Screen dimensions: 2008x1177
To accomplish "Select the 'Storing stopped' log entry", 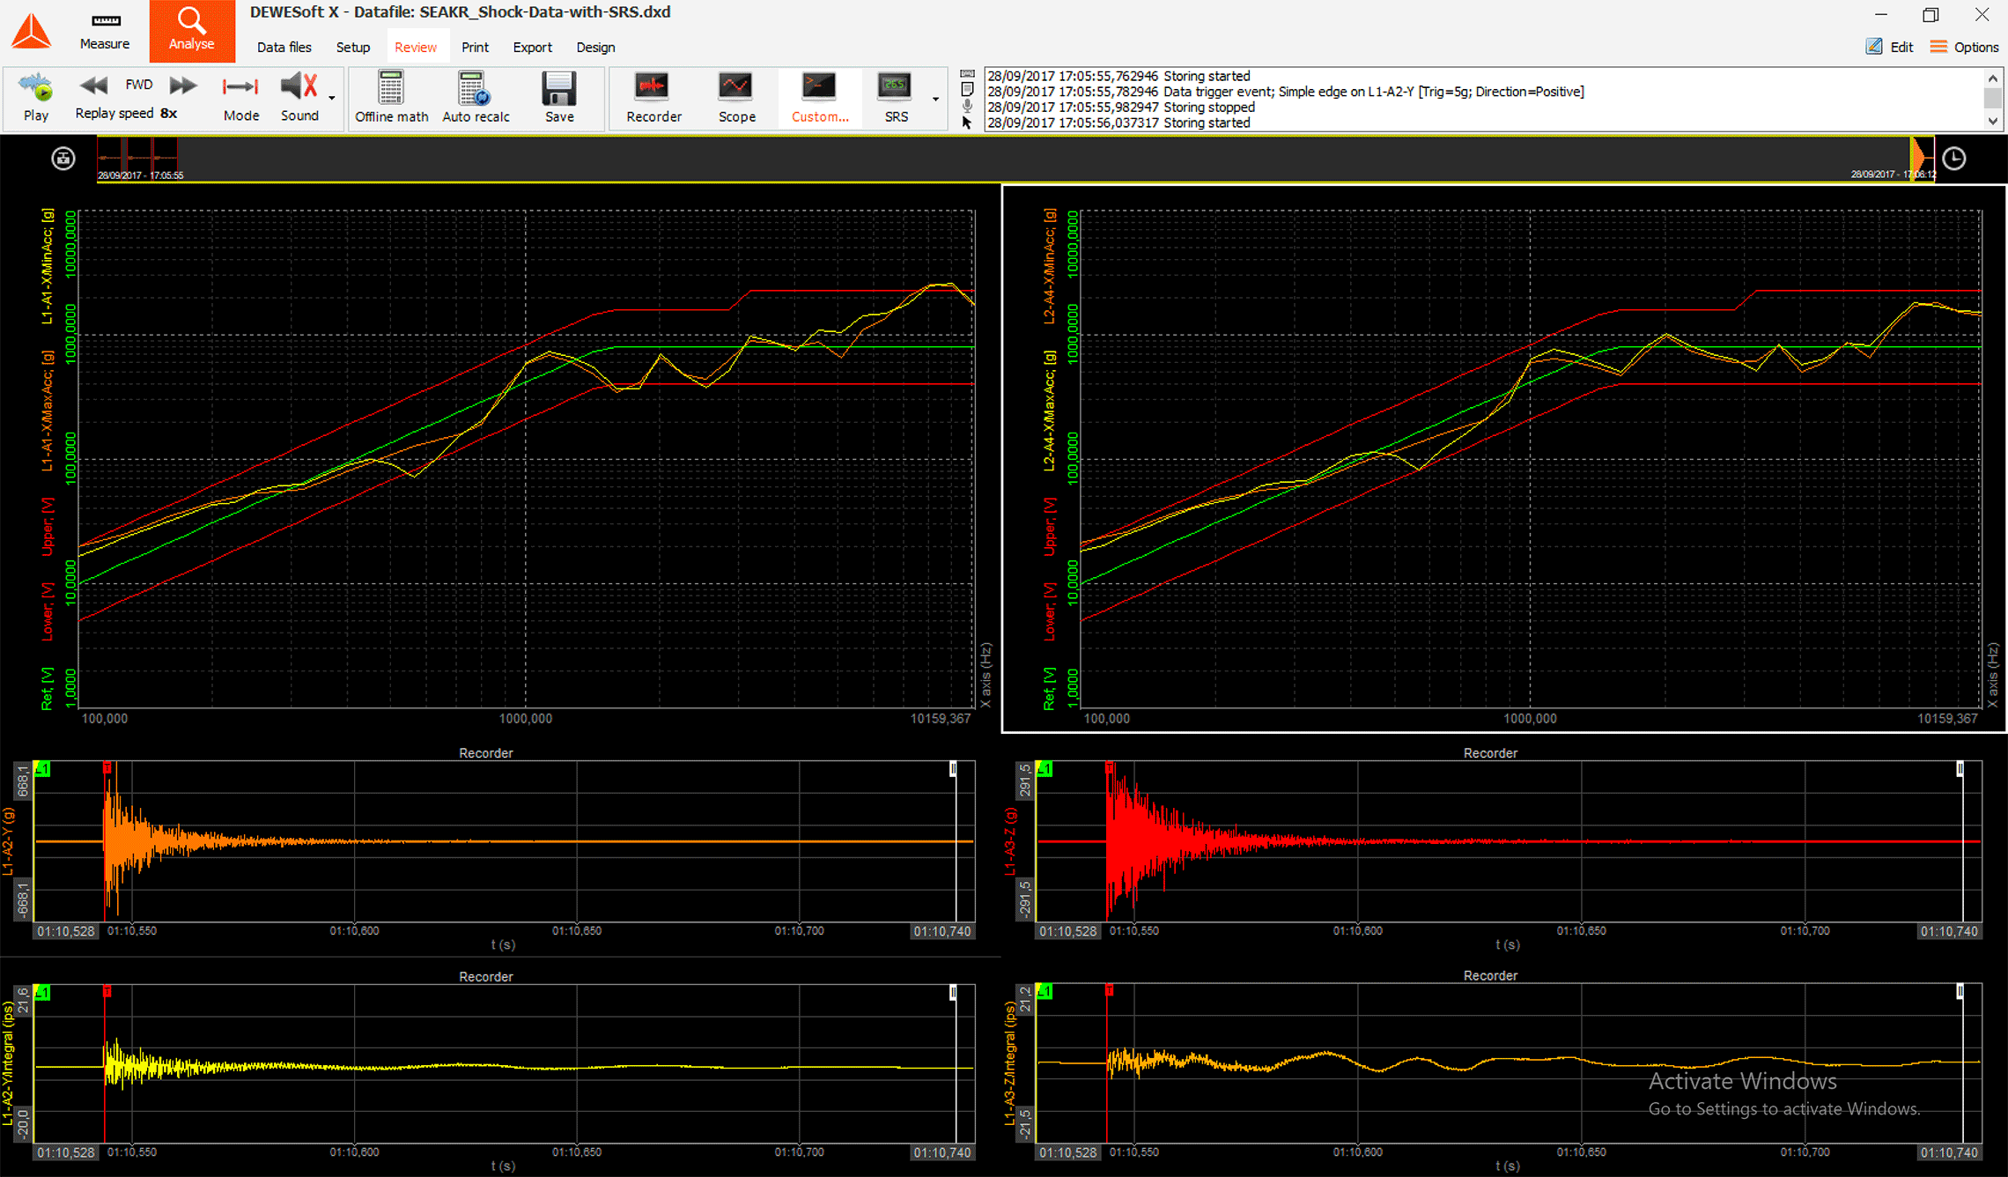I will (1120, 107).
